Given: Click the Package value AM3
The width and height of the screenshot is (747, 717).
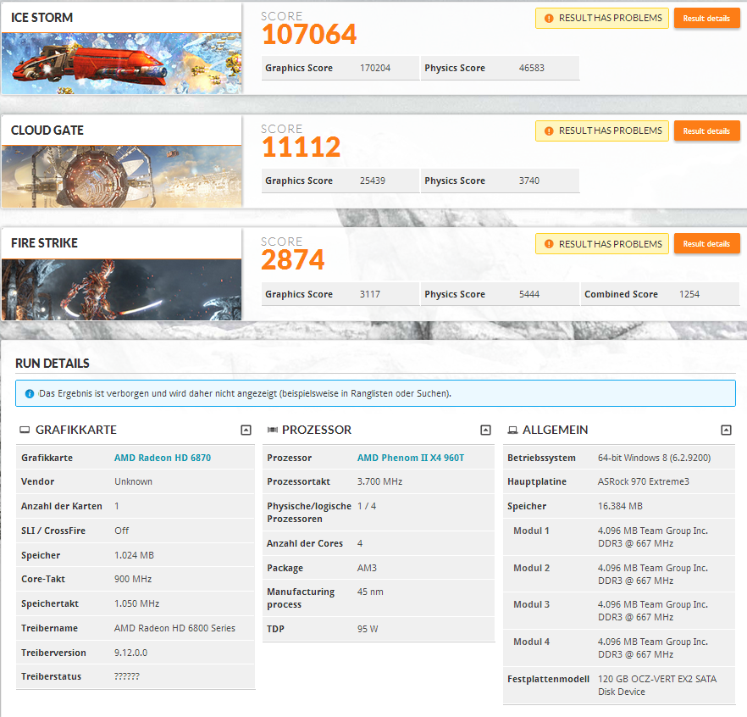Looking at the screenshot, I should point(367,568).
